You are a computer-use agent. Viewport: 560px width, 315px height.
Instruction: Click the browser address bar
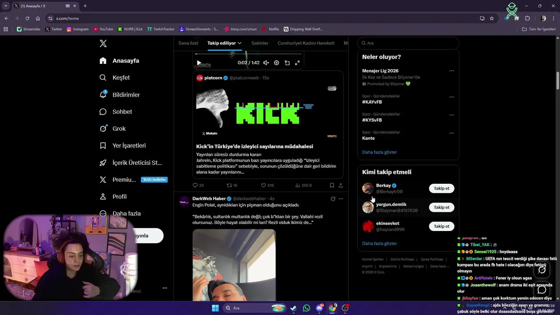click(x=262, y=18)
